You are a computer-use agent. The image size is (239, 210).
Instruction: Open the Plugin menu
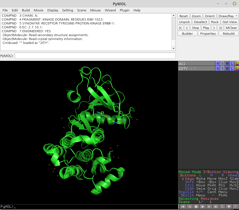[125, 10]
